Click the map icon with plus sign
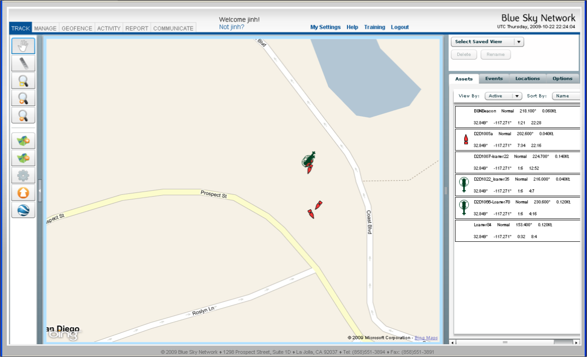This screenshot has width=587, height=357. coord(23,141)
